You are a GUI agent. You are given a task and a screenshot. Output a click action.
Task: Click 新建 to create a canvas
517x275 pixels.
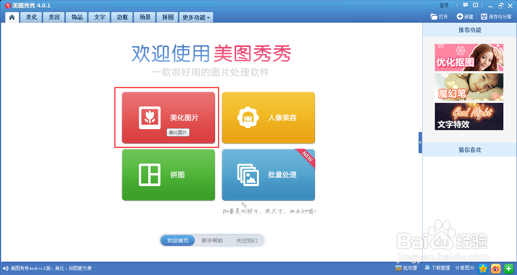pyautogui.click(x=465, y=17)
